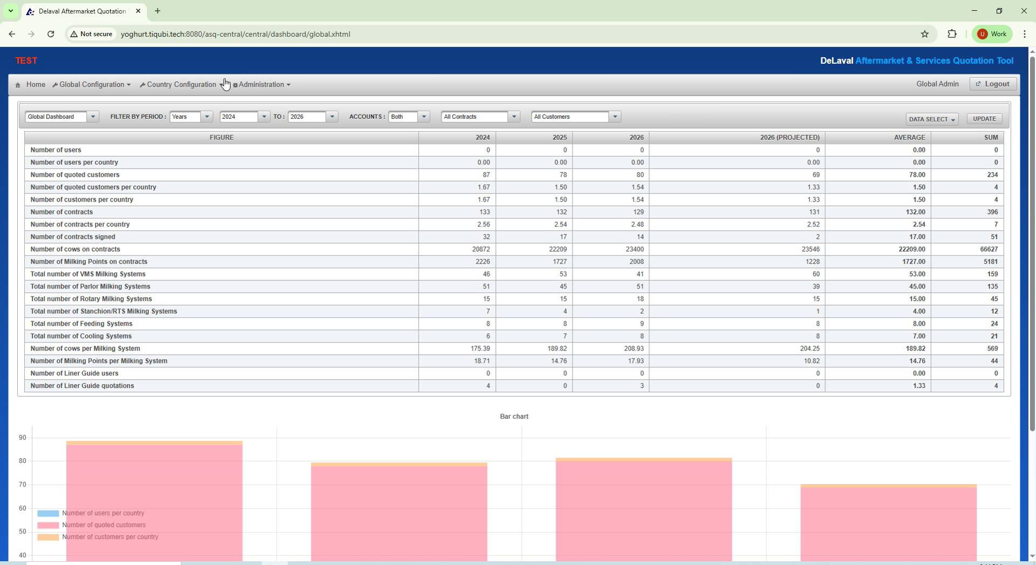Image resolution: width=1036 pixels, height=565 pixels.
Task: Select row Total number of VMS Milking Systems
Action: [x=514, y=274]
